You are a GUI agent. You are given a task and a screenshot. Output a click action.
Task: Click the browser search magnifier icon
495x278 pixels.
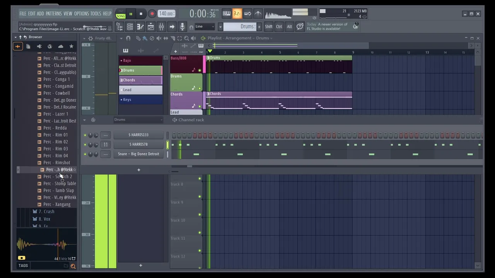point(73,266)
